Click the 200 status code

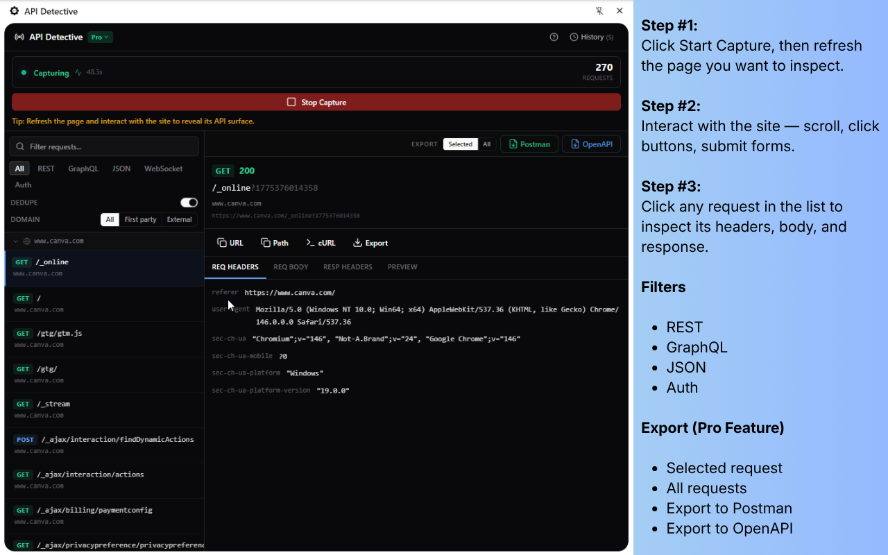(247, 171)
